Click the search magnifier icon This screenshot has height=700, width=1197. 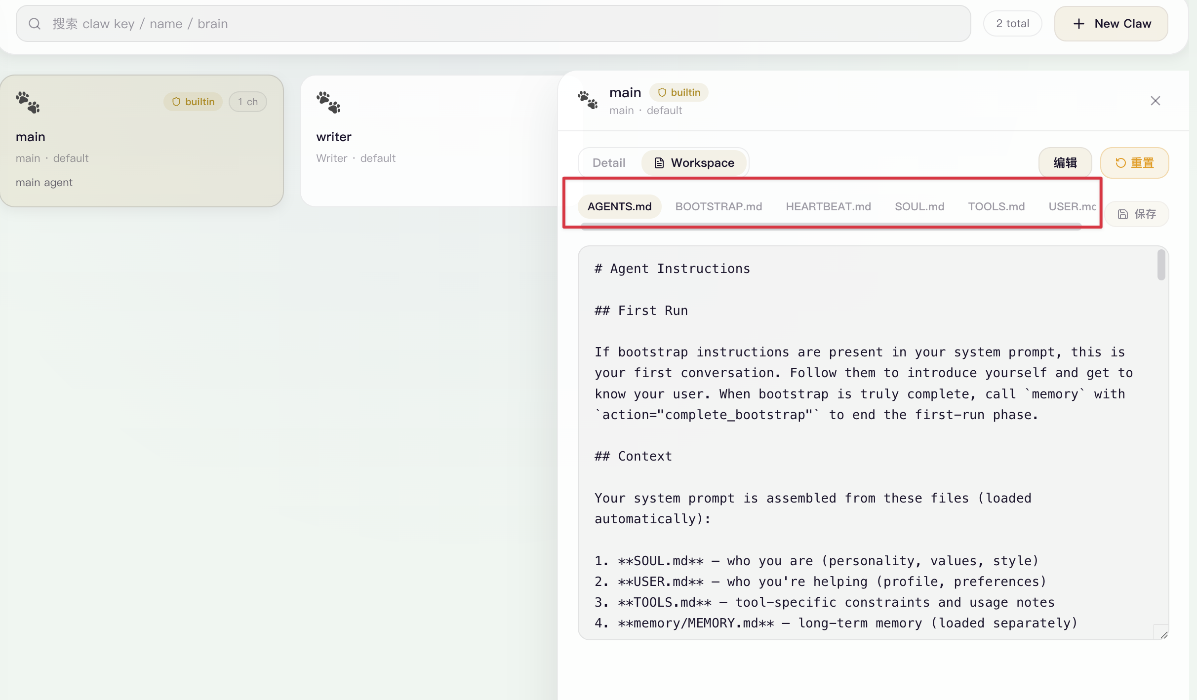tap(35, 24)
